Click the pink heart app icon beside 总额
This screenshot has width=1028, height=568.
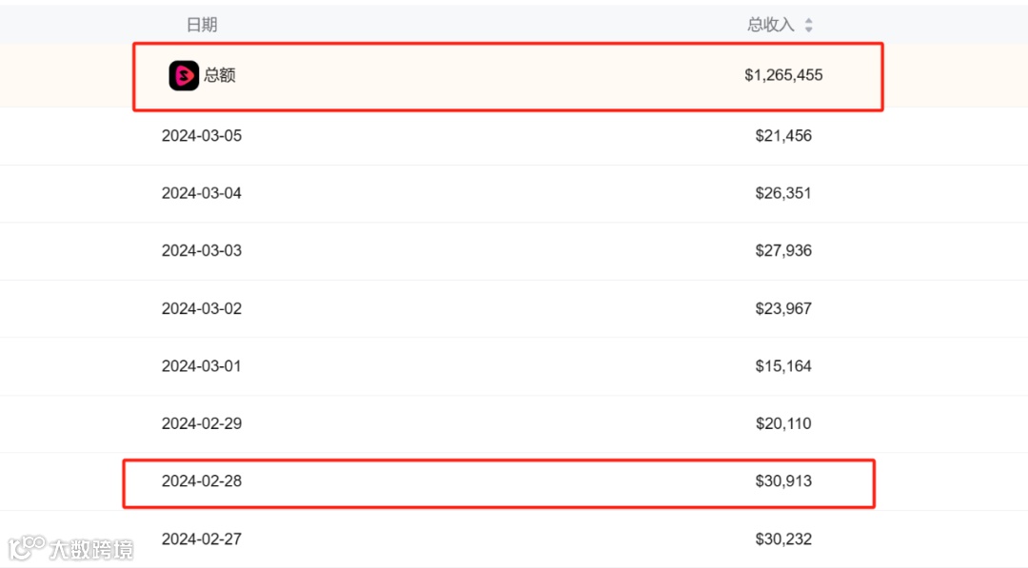[x=184, y=75]
